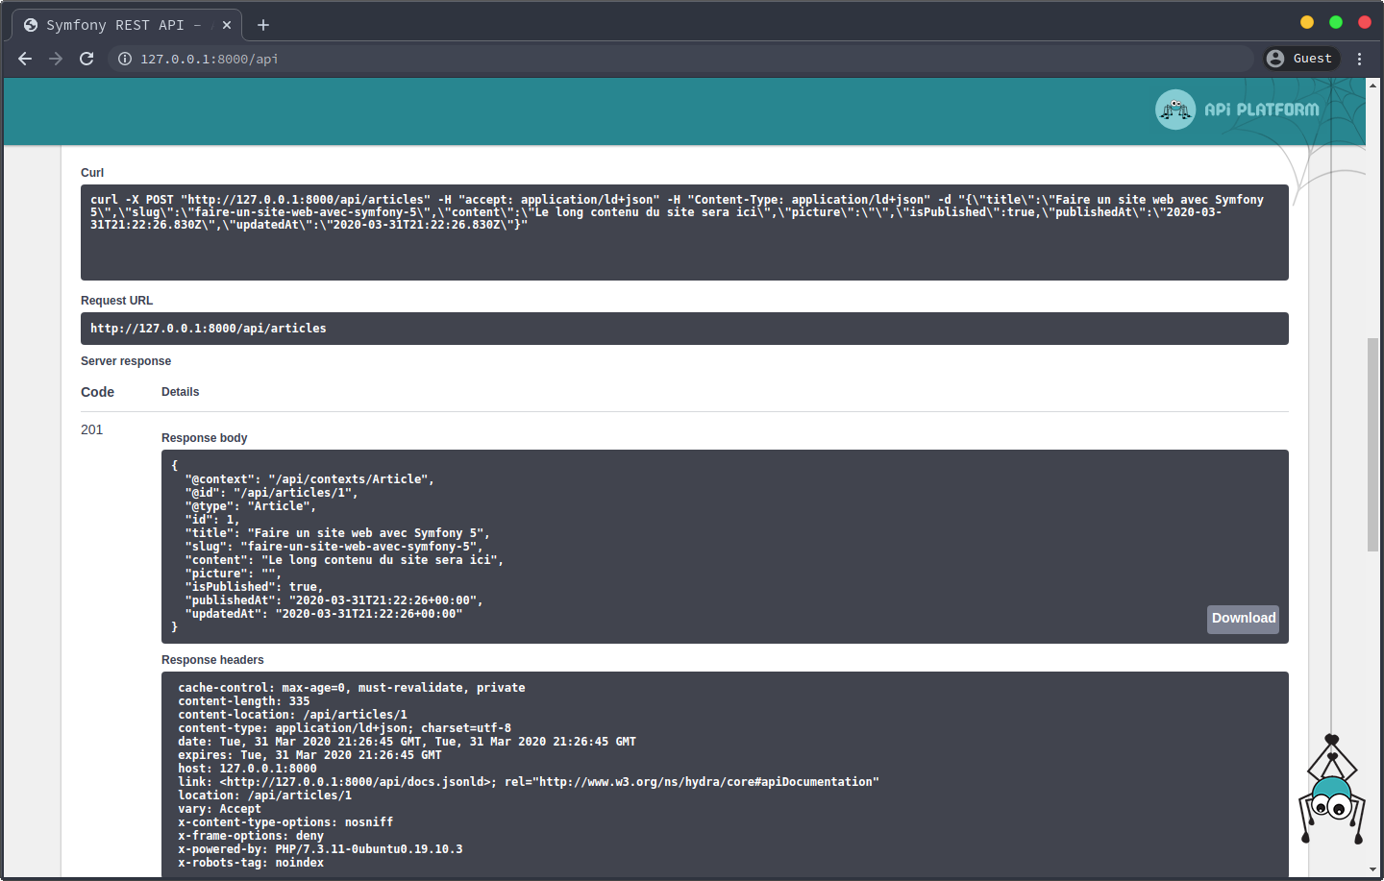Image resolution: width=1384 pixels, height=881 pixels.
Task: Click the scrollbar up arrow
Action: point(1372,86)
